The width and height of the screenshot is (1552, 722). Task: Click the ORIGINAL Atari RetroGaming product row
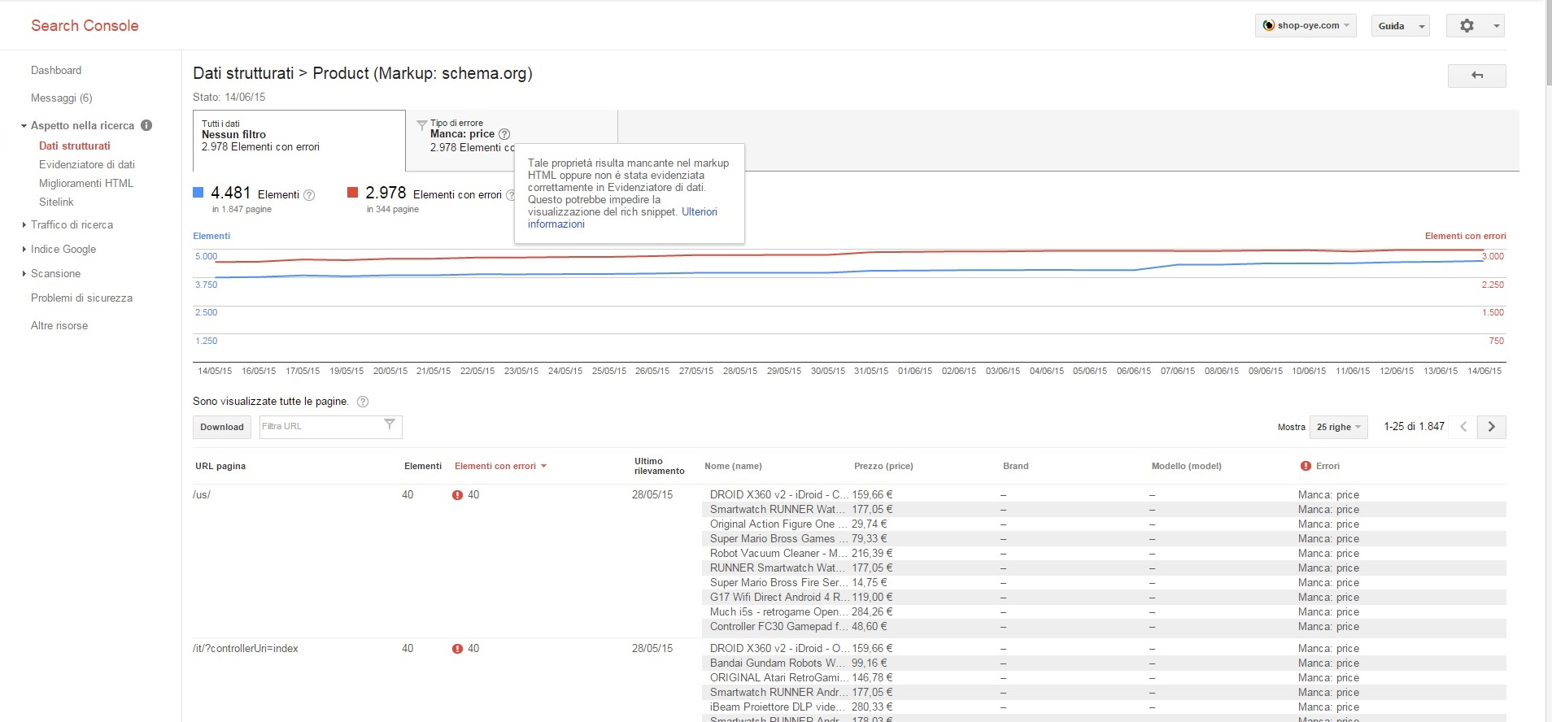tap(1104, 678)
